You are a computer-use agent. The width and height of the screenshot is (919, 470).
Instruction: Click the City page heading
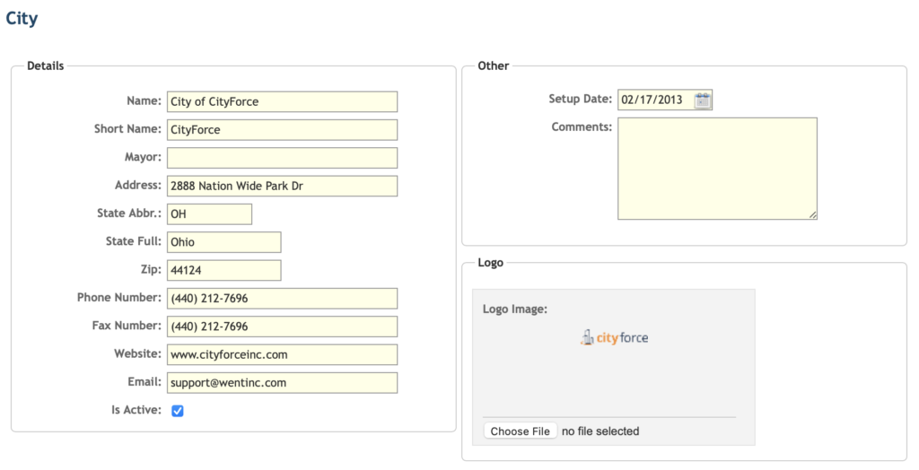[22, 18]
